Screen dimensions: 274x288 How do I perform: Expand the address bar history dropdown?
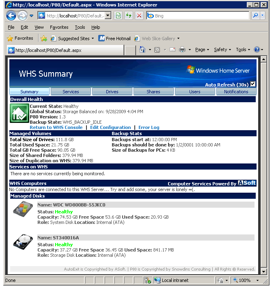pyautogui.click(x=108, y=16)
